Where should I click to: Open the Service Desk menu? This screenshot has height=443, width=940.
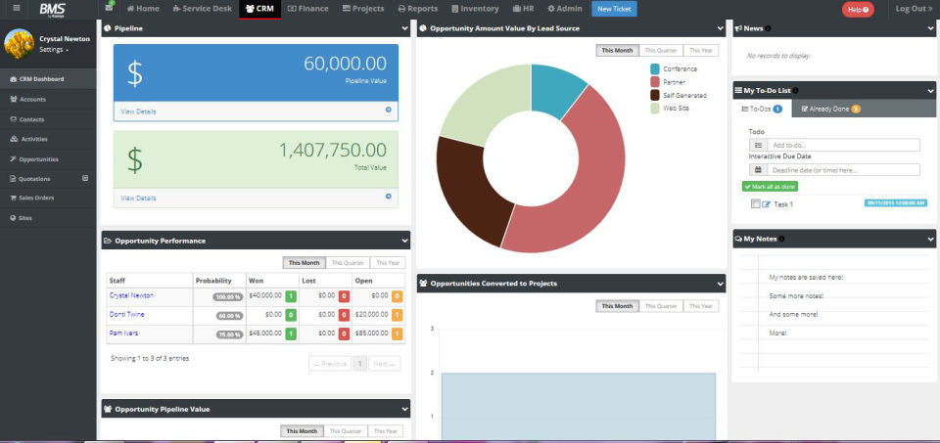click(203, 9)
